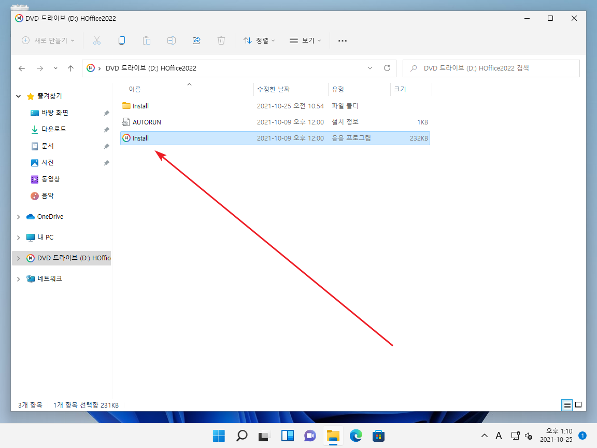Sort by the 수정한 날짜 column header
Screen dimensions: 597x448
pos(274,89)
